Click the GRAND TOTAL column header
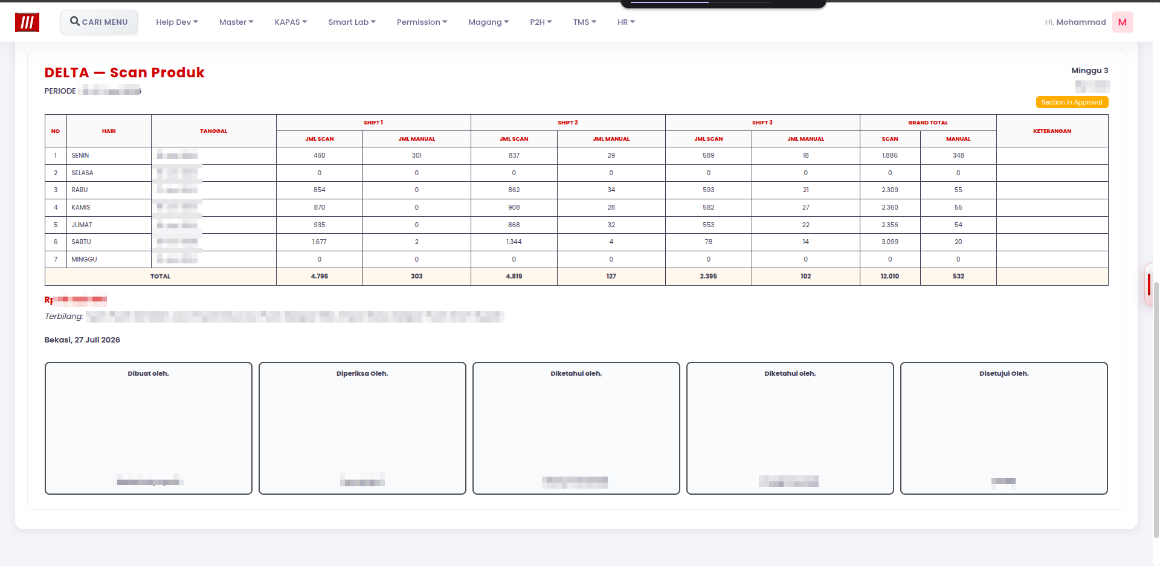Viewport: 1160px width, 566px height. click(x=928, y=123)
